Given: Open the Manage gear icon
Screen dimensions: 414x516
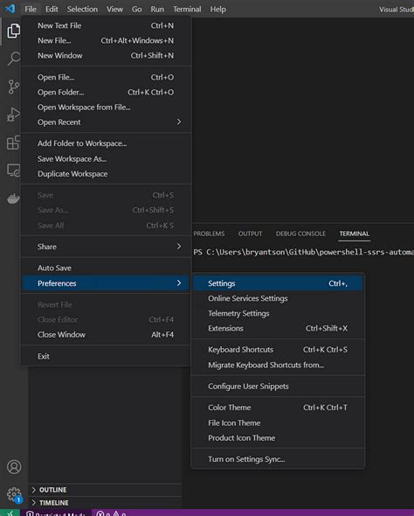Looking at the screenshot, I should (14, 494).
